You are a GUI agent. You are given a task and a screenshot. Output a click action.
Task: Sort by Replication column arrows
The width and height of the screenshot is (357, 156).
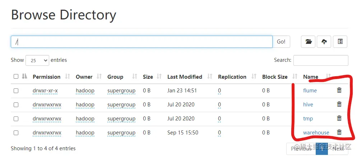(254, 77)
